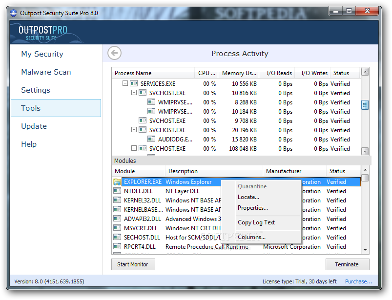Sort by the Memory Us... column header
Image resolution: width=392 pixels, height=300 pixels.
pos(239,73)
